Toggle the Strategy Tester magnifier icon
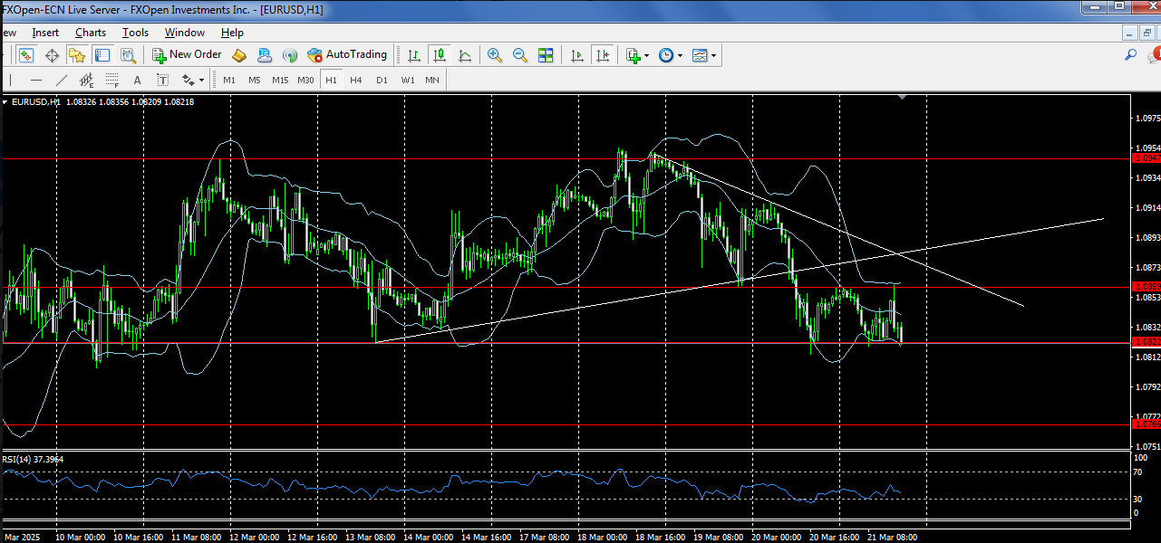This screenshot has height=543, width=1161. [x=128, y=55]
